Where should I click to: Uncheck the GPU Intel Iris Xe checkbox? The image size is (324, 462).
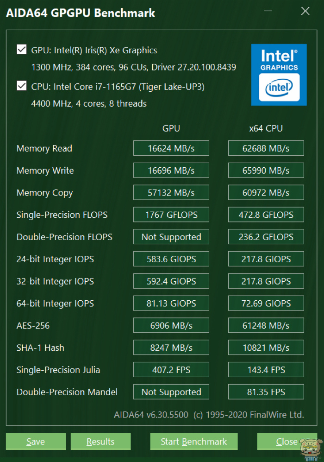pos(21,50)
